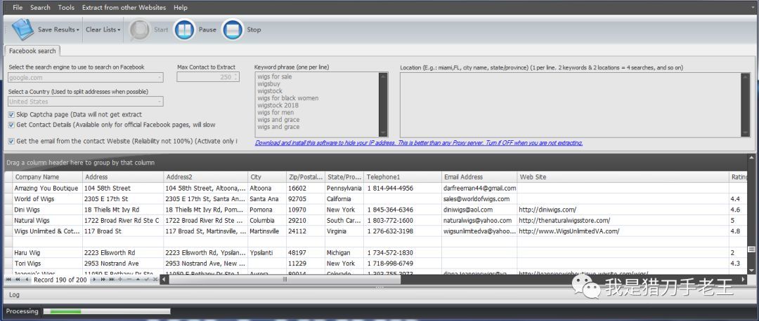This screenshot has height=321, width=759.
Task: Click the hide IP software download link
Action: pos(419,143)
